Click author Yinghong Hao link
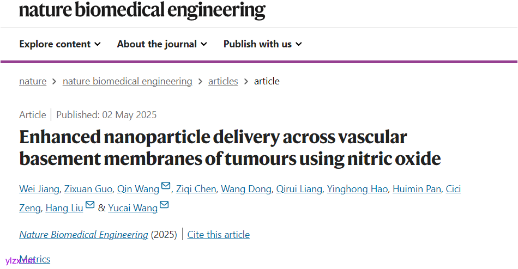 click(x=357, y=189)
